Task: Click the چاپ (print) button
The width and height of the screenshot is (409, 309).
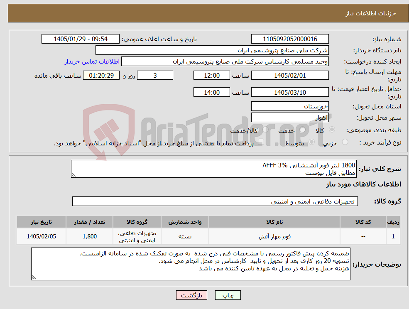Action: (x=228, y=295)
